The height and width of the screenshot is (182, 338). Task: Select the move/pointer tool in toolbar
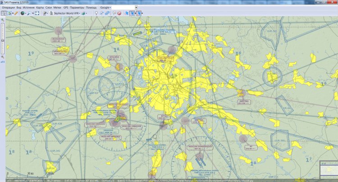tap(4, 14)
